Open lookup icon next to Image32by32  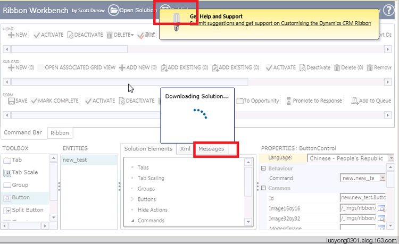click(x=381, y=218)
